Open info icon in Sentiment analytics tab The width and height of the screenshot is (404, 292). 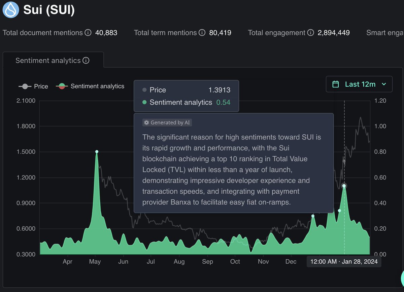point(86,61)
